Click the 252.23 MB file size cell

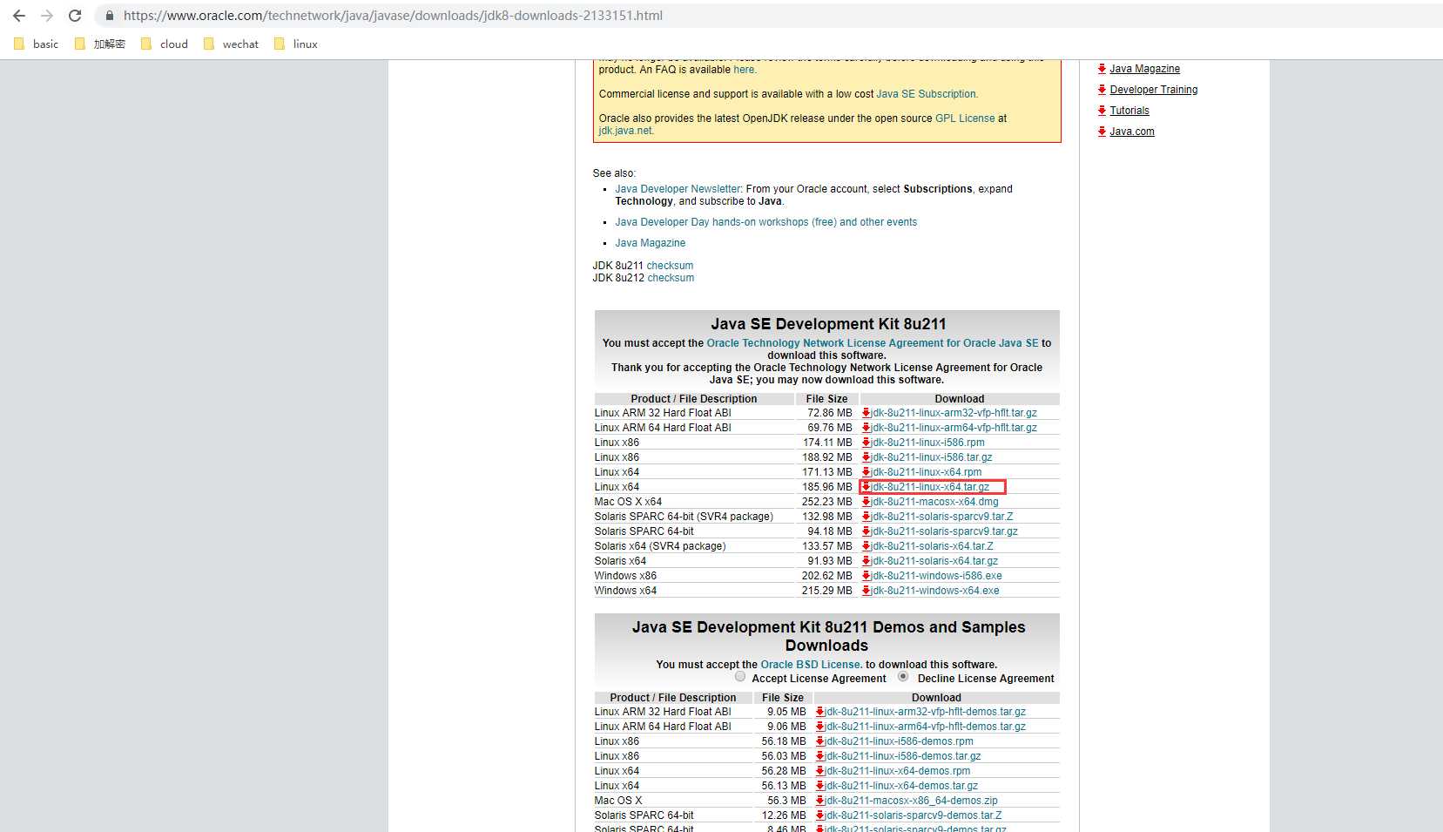(826, 502)
